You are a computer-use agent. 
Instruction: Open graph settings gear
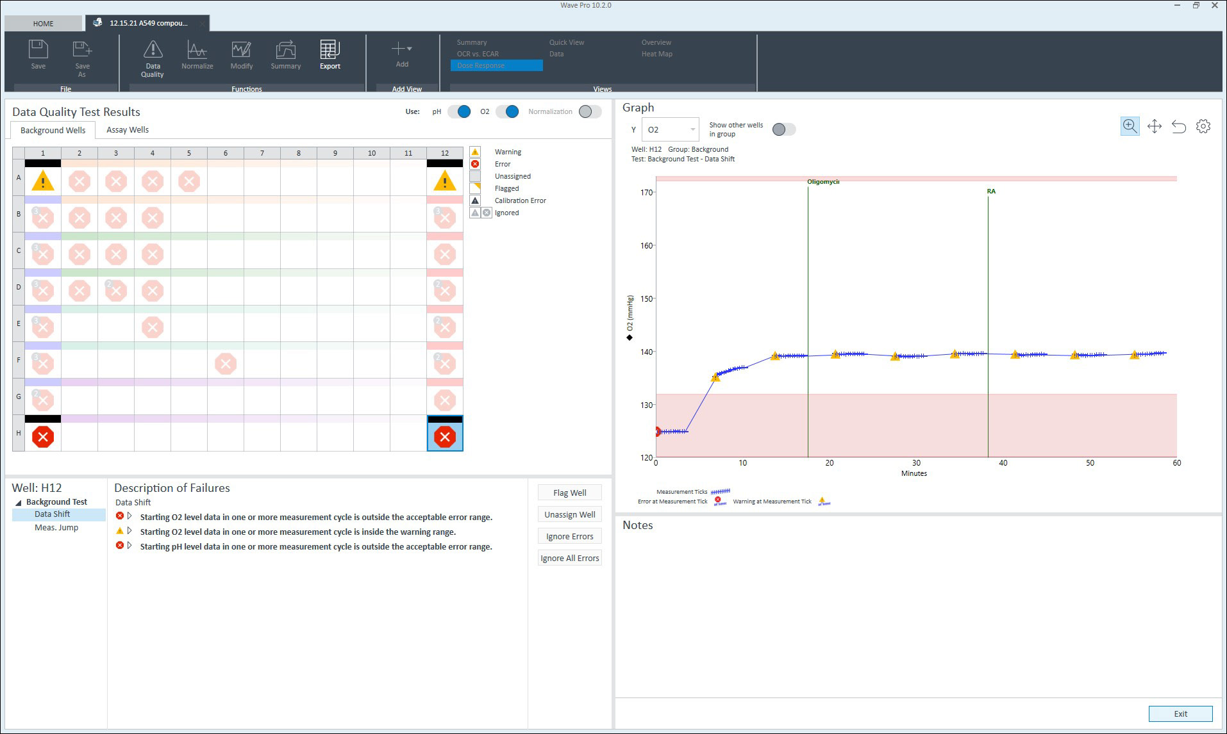click(1203, 126)
